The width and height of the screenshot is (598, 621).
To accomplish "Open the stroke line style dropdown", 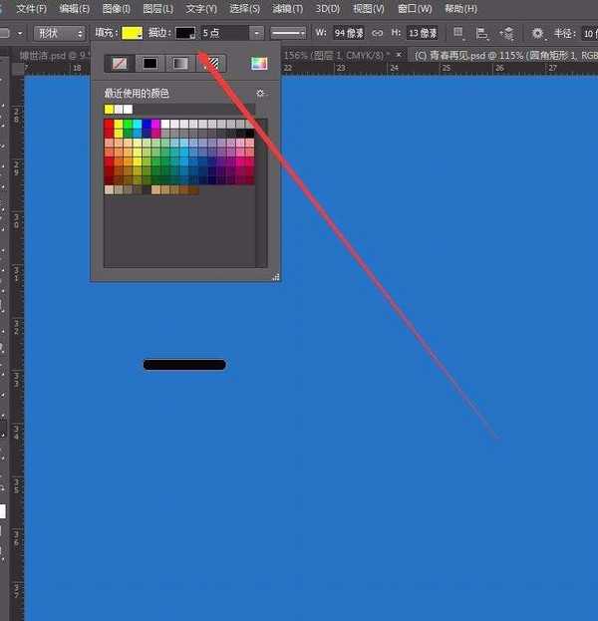I will pos(289,33).
